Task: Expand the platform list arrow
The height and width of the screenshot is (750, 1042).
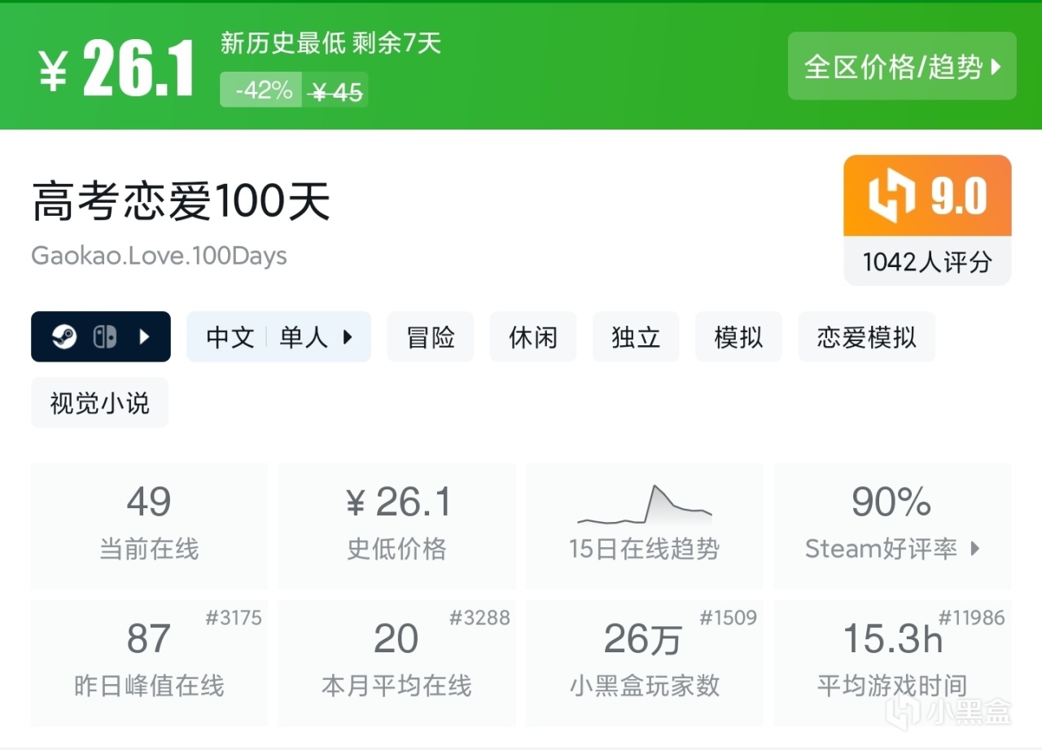Action: pyautogui.click(x=147, y=336)
